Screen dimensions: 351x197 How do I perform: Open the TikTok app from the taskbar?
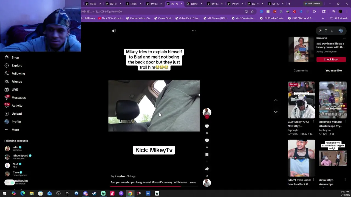112,193
